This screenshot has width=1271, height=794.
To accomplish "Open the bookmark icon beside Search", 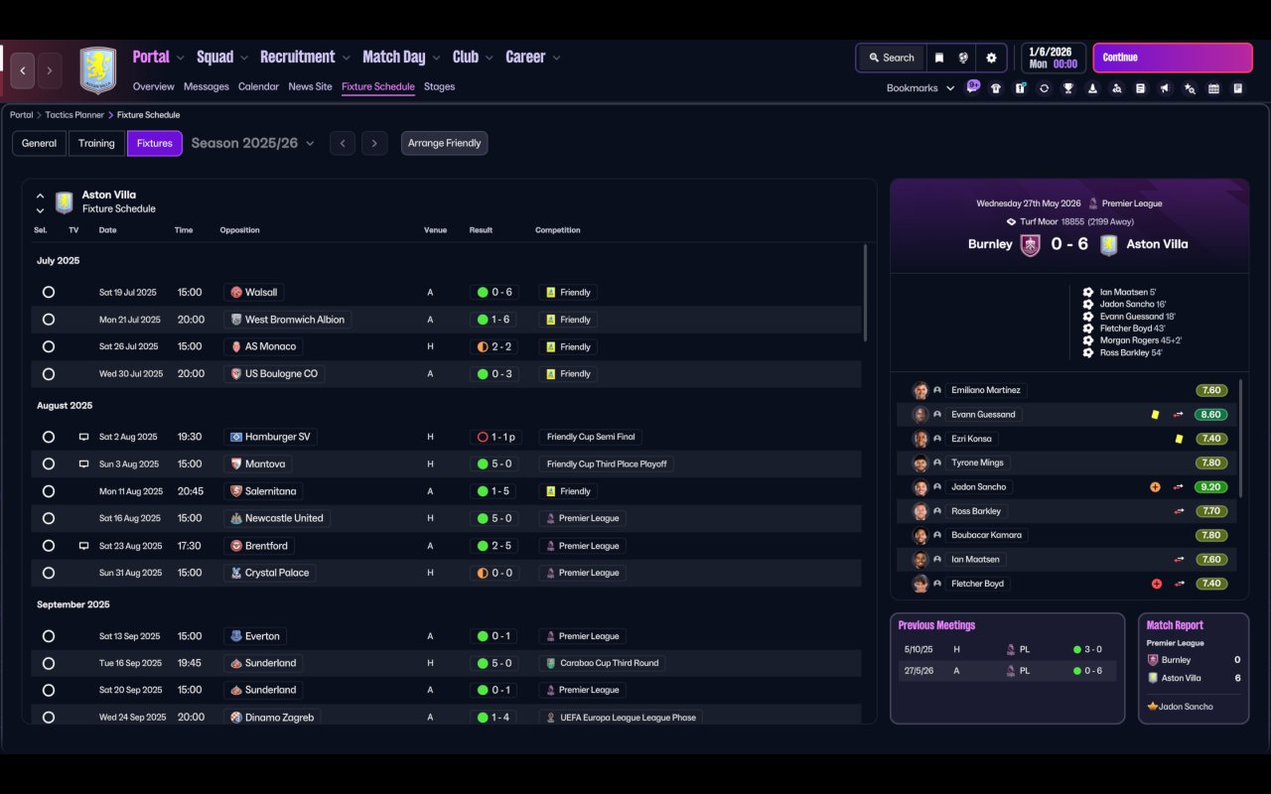I will [x=938, y=58].
